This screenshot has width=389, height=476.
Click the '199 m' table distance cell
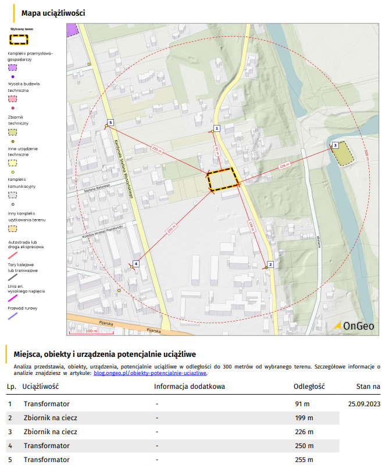[304, 418]
